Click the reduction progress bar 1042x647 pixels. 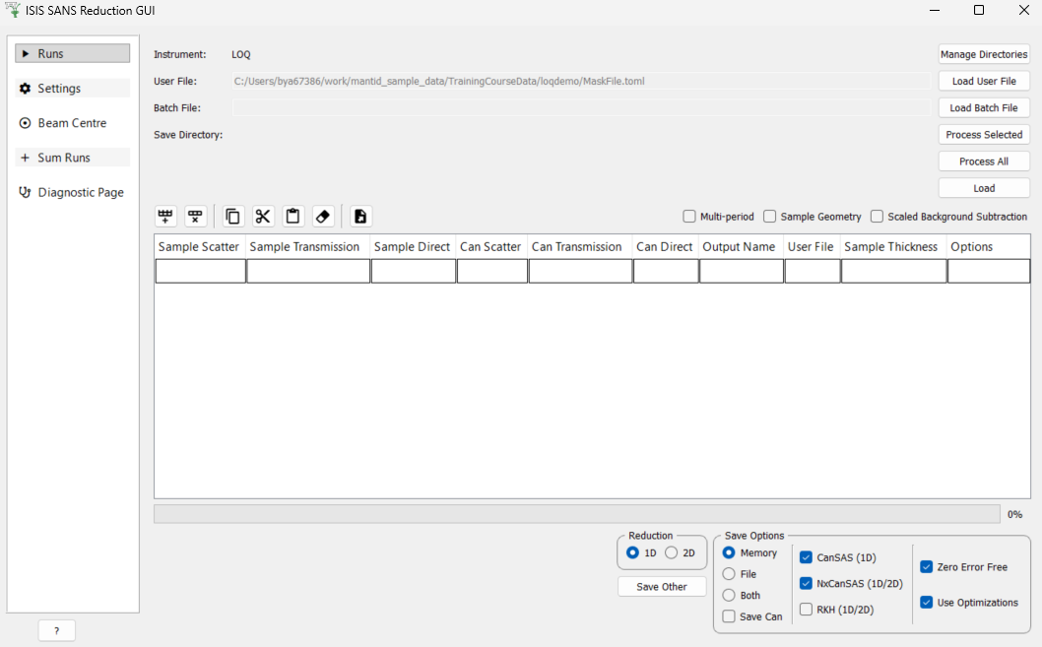tap(577, 514)
